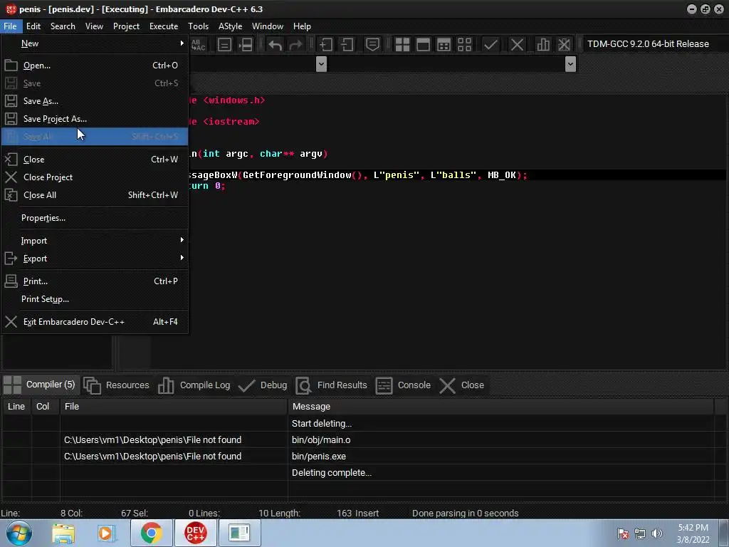Click the Profile bar-chart toolbar icon
Viewport: 729px width, 547px height.
[543, 45]
